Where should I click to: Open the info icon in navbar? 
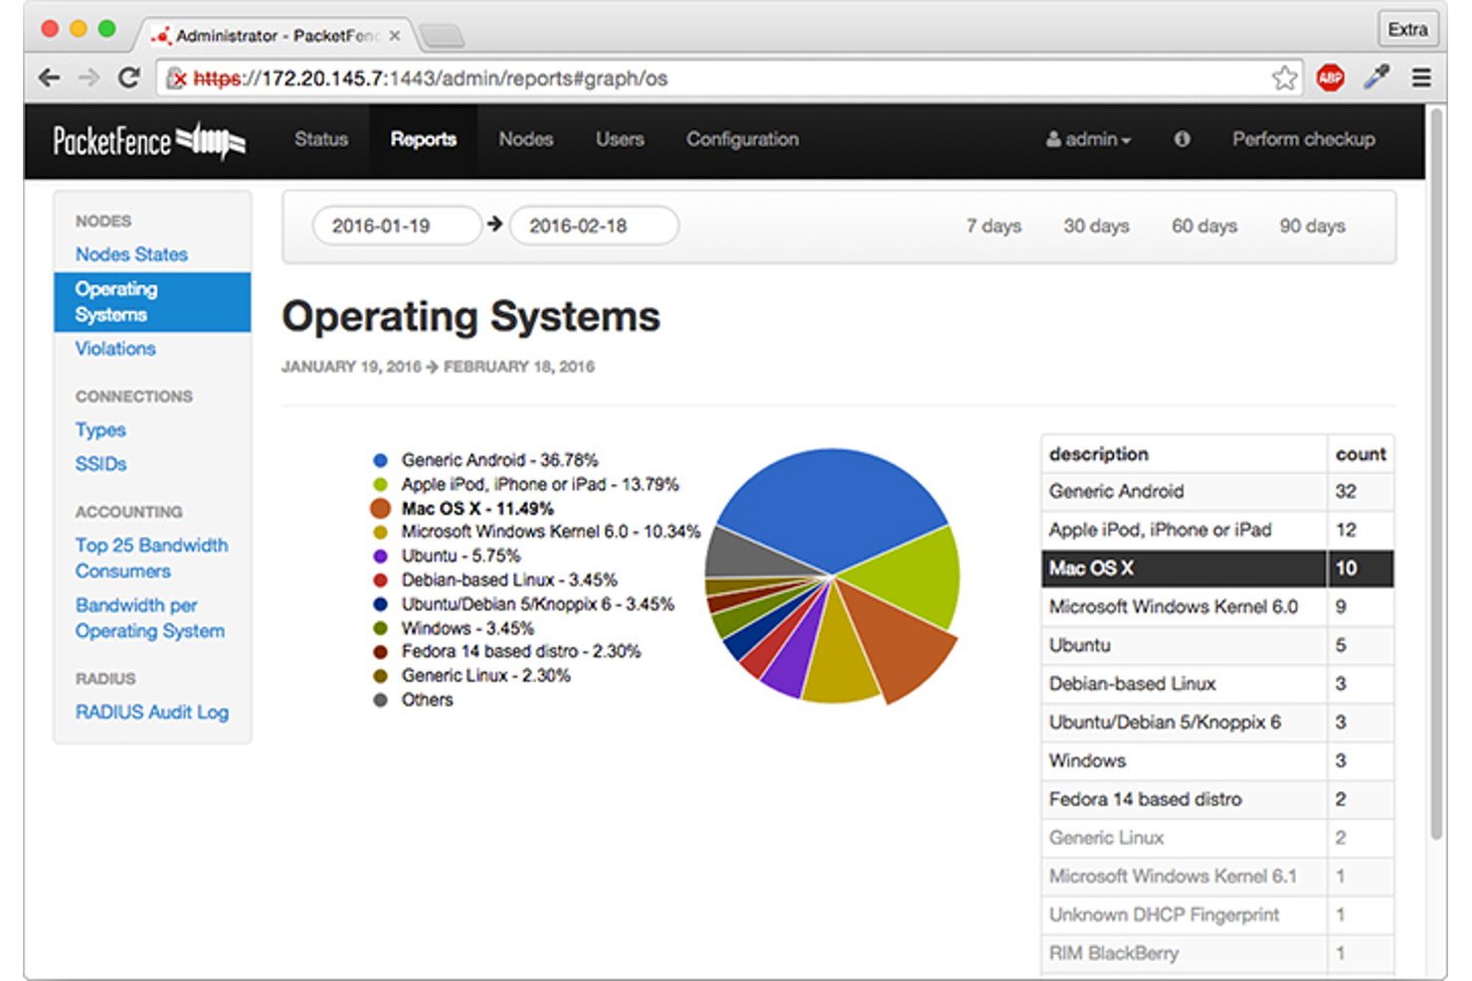1182,139
